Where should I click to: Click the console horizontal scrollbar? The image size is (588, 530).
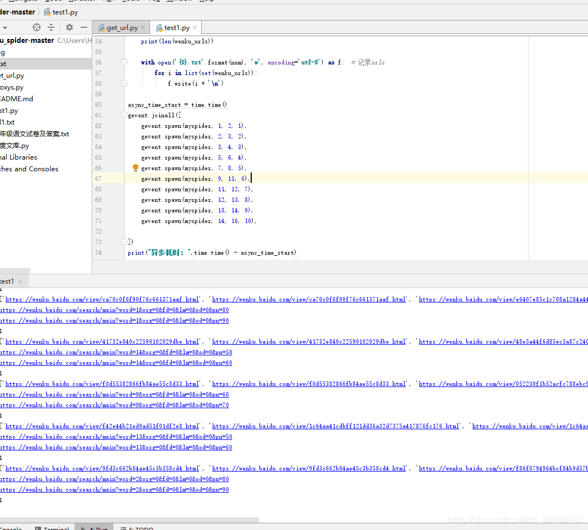(x=129, y=520)
